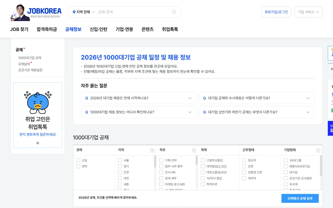Screen dimensions: 333x208
Task: Check the 대학졸업(2,3년) checkbox
Action: [203, 166]
